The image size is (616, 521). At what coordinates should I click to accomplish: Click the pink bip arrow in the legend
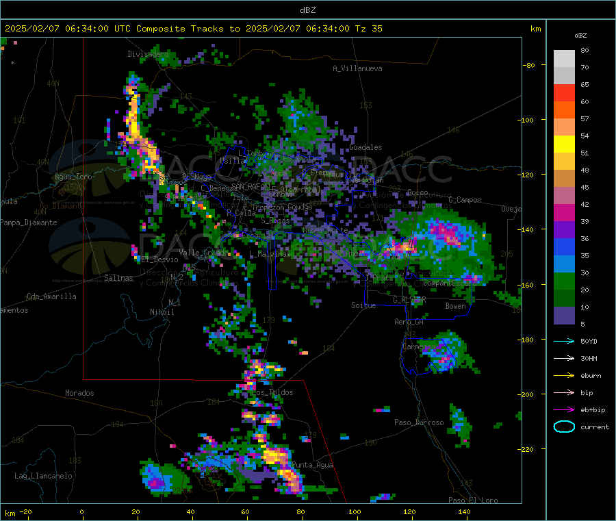564,392
